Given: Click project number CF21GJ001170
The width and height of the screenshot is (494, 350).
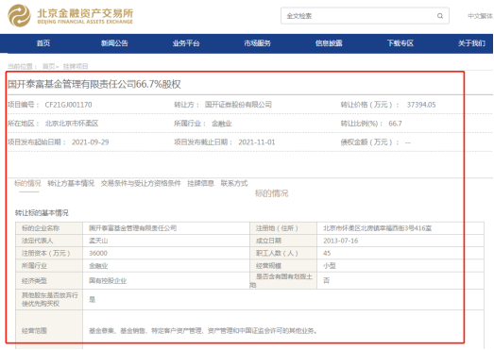Looking at the screenshot, I should tap(68, 105).
